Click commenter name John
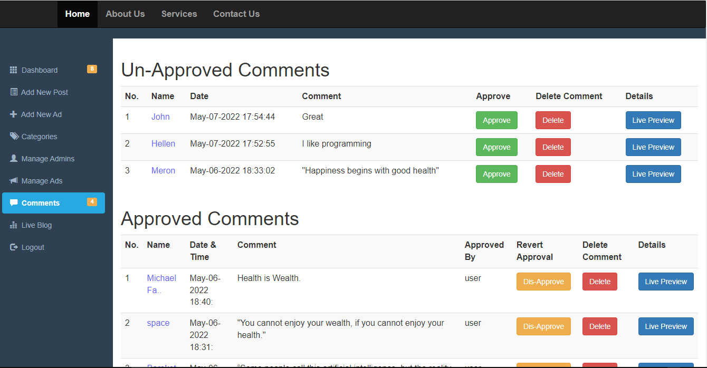The height and width of the screenshot is (368, 707). 160,117
